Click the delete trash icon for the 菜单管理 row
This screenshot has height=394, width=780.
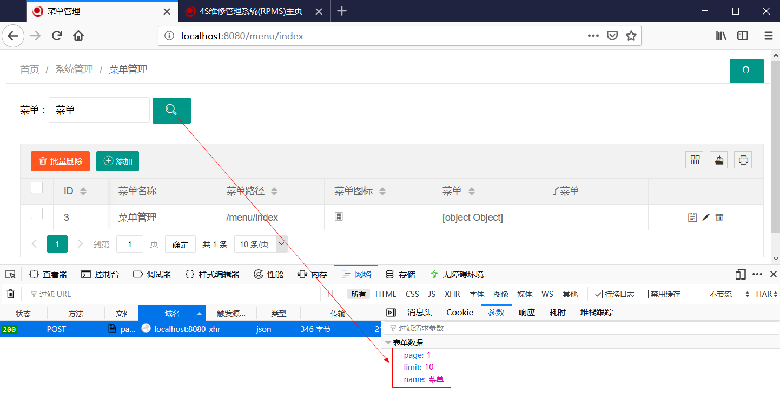[719, 217]
